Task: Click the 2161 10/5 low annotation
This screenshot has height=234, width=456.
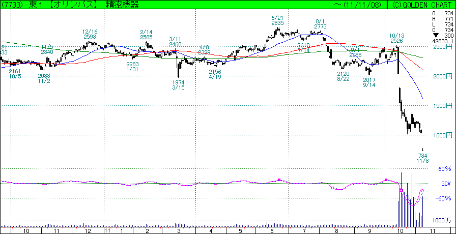Action: (x=15, y=74)
